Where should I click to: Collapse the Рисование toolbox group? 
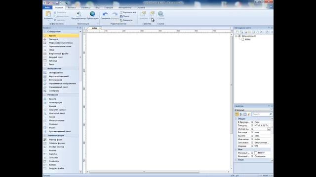[45, 95]
